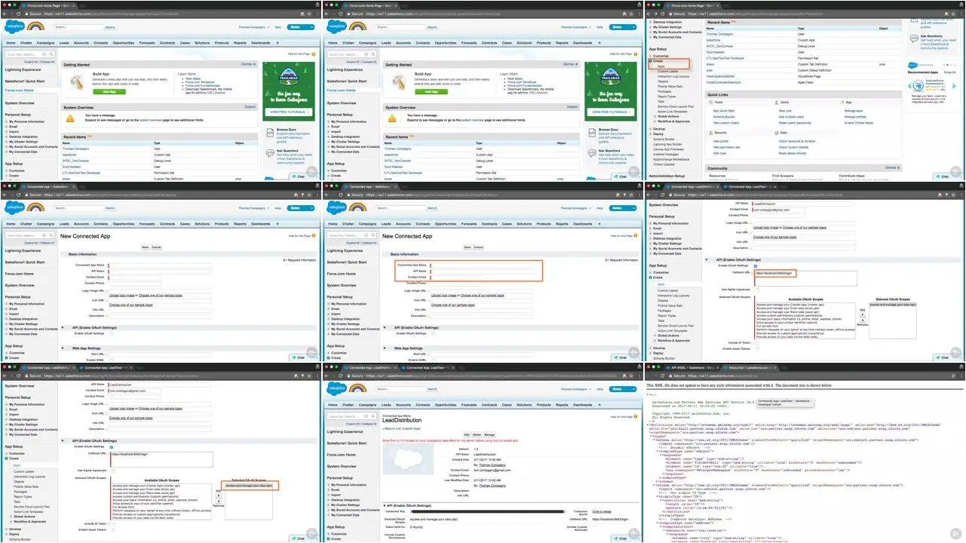Image resolution: width=966 pixels, height=543 pixels.
Task: Open the Mass delete records quick link
Action: tap(793, 153)
